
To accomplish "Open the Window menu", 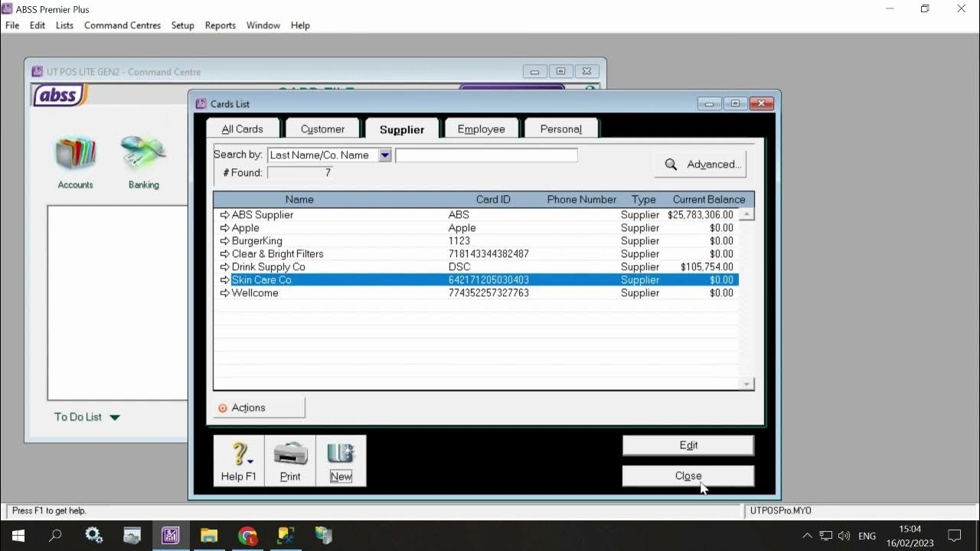I will (263, 25).
